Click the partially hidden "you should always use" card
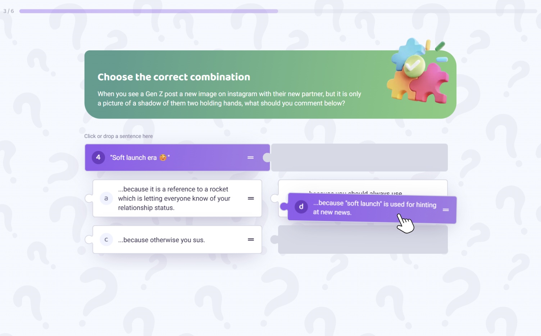The height and width of the screenshot is (336, 541). click(363, 187)
